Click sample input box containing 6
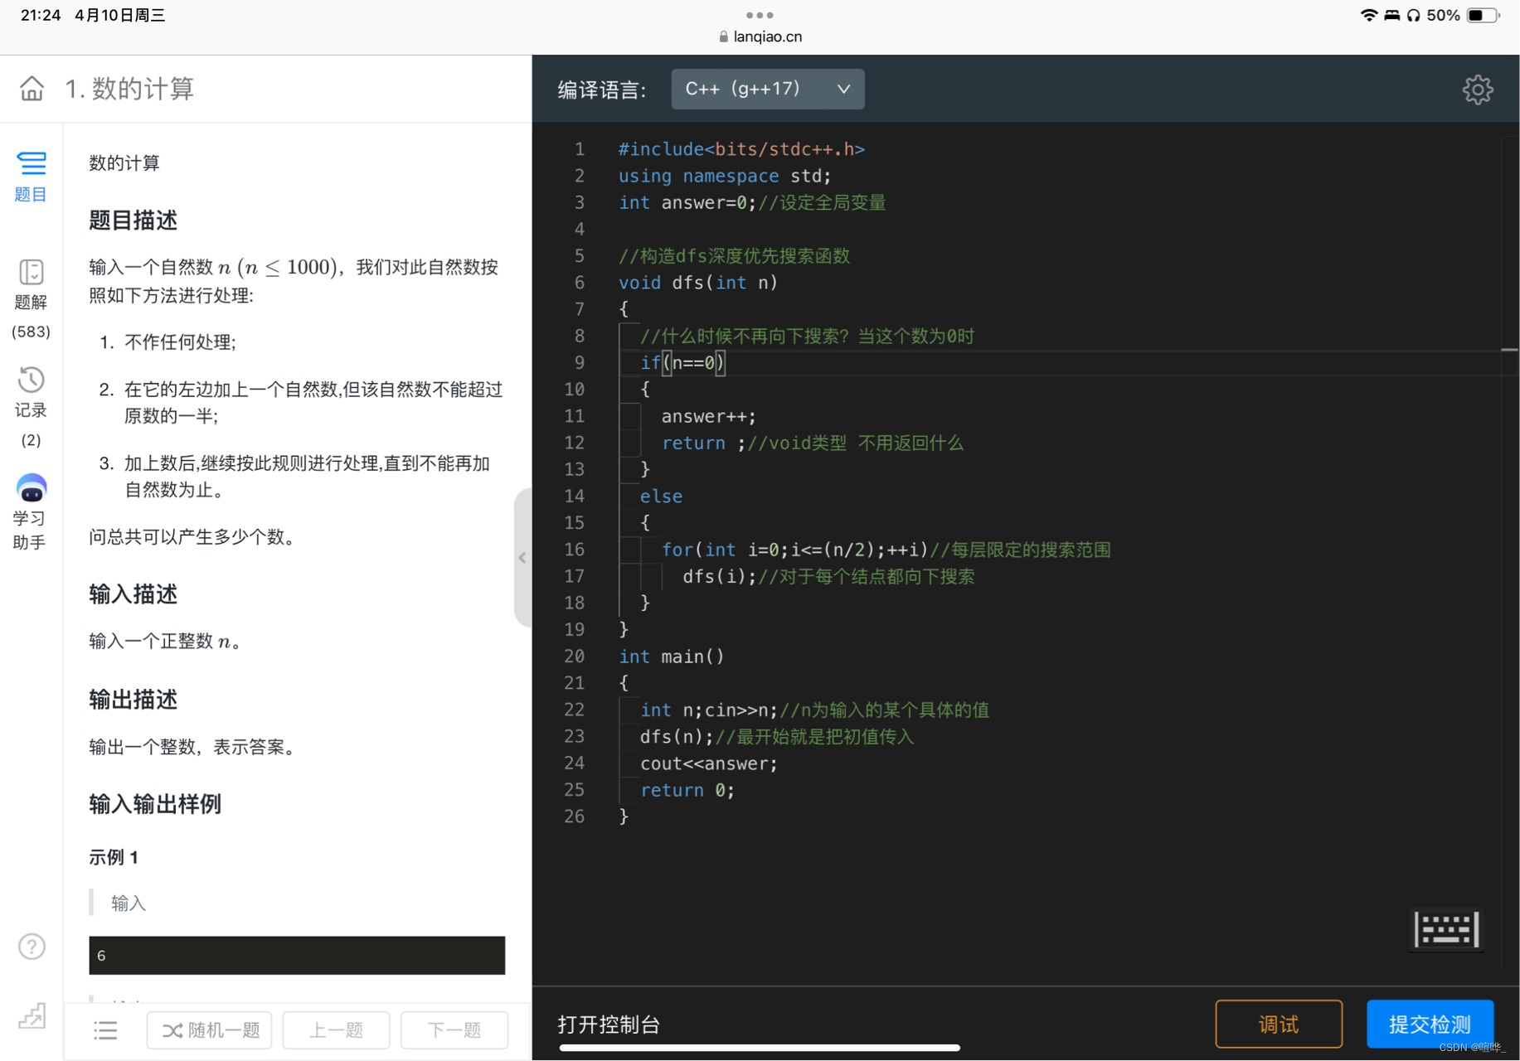 click(297, 956)
